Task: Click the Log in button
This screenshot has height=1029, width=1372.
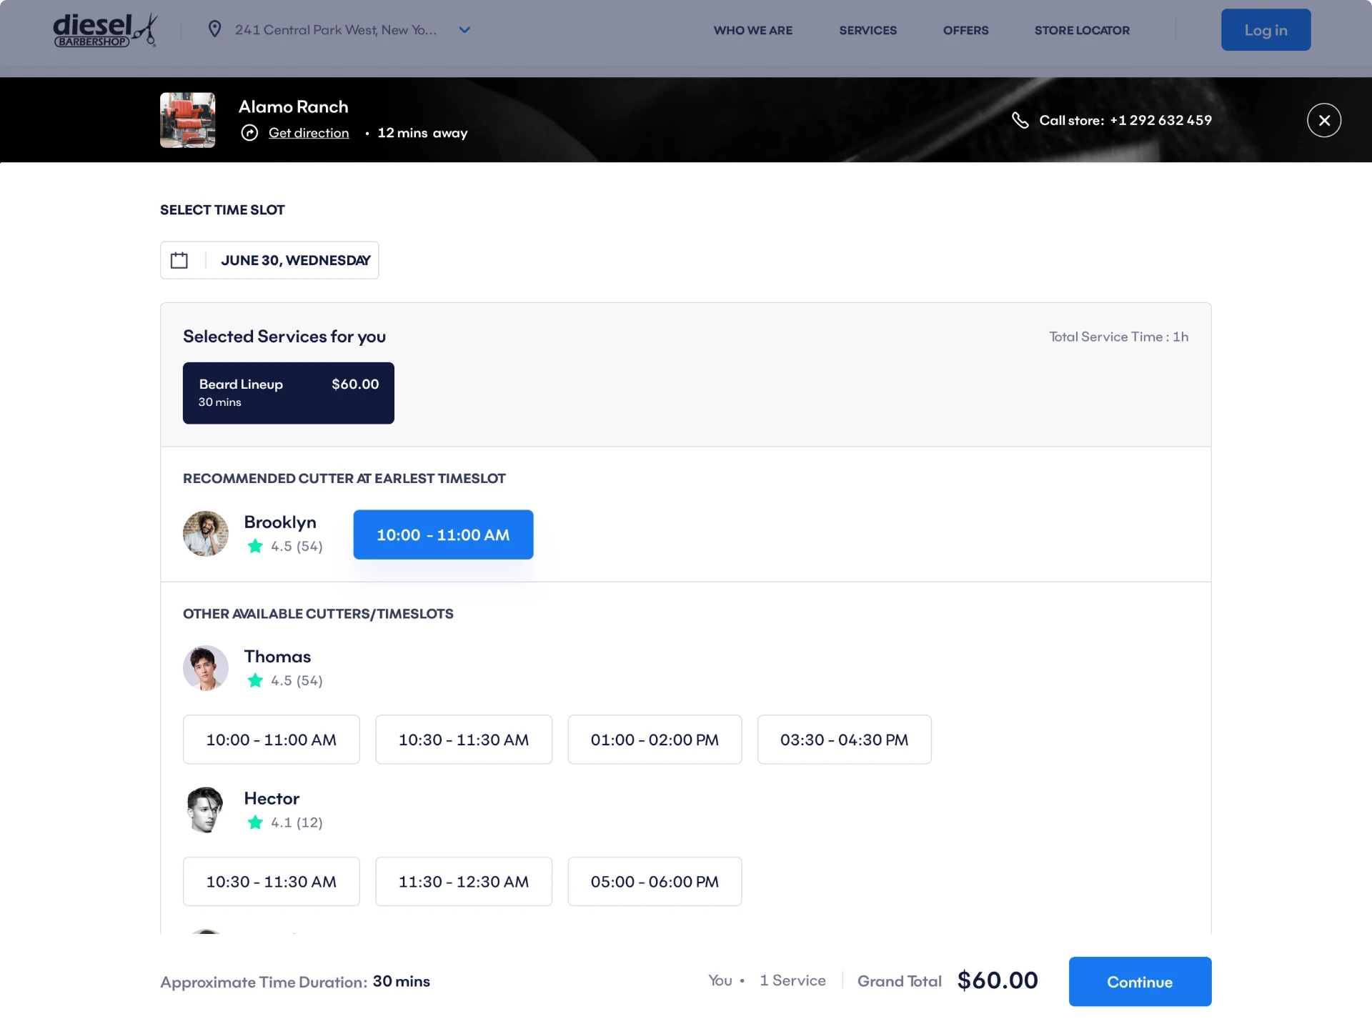Action: pos(1266,30)
